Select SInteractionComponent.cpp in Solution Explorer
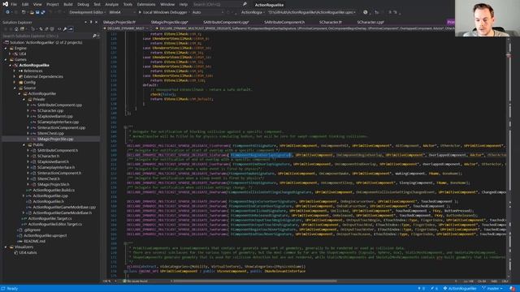 [61, 127]
